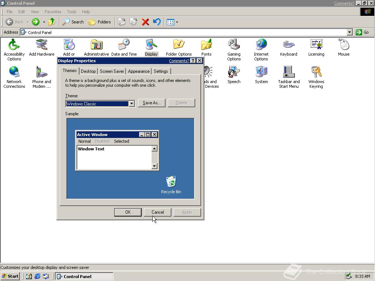Click the Save As... button

pos(152,103)
